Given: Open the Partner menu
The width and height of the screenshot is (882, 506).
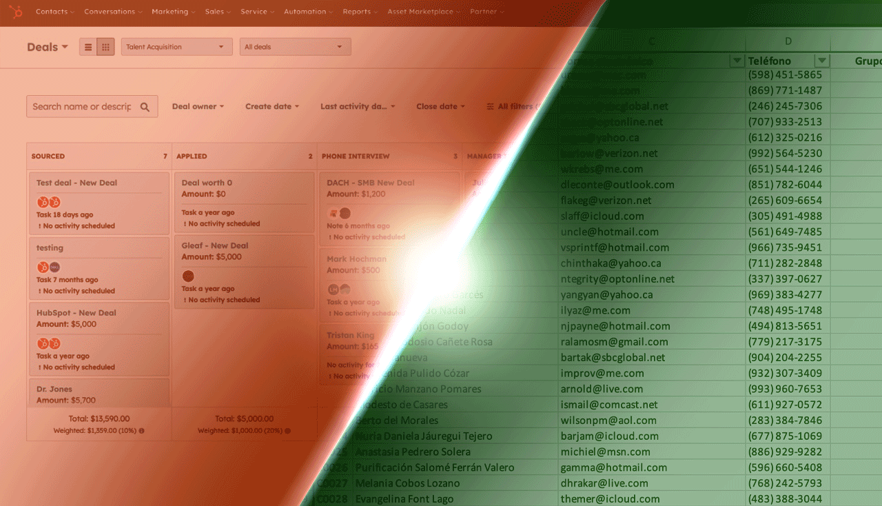Looking at the screenshot, I should tap(486, 12).
